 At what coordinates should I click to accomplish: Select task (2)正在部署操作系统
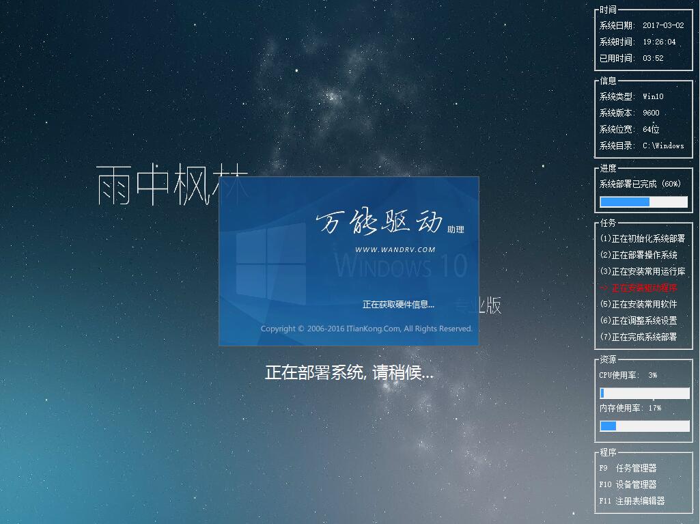[639, 255]
